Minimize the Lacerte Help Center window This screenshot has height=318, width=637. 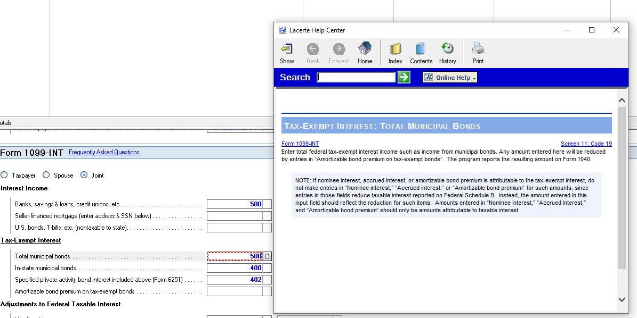568,30
